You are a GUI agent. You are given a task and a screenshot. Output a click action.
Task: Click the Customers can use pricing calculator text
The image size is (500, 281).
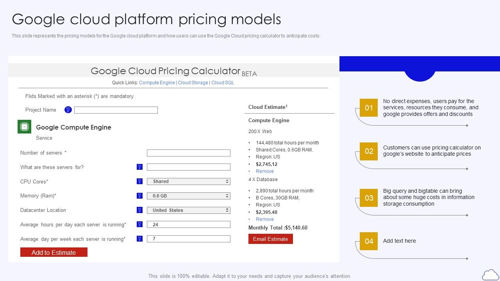[432, 151]
